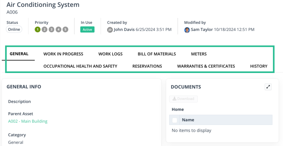Click John Davis avatar icon
The height and width of the screenshot is (146, 283).
pos(110,30)
